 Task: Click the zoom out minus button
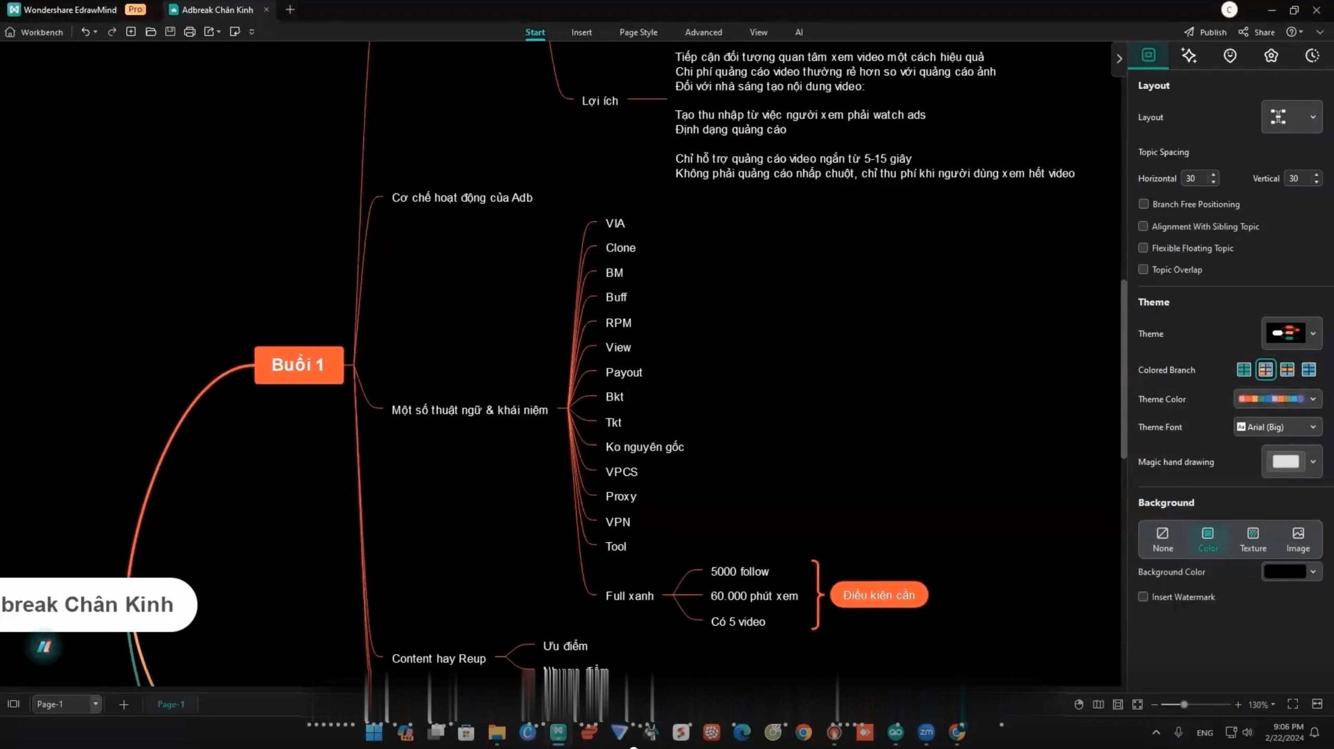pyautogui.click(x=1154, y=705)
